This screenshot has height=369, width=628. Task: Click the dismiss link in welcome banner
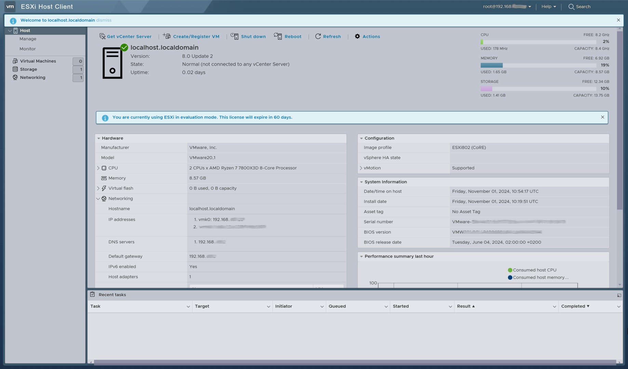point(104,20)
